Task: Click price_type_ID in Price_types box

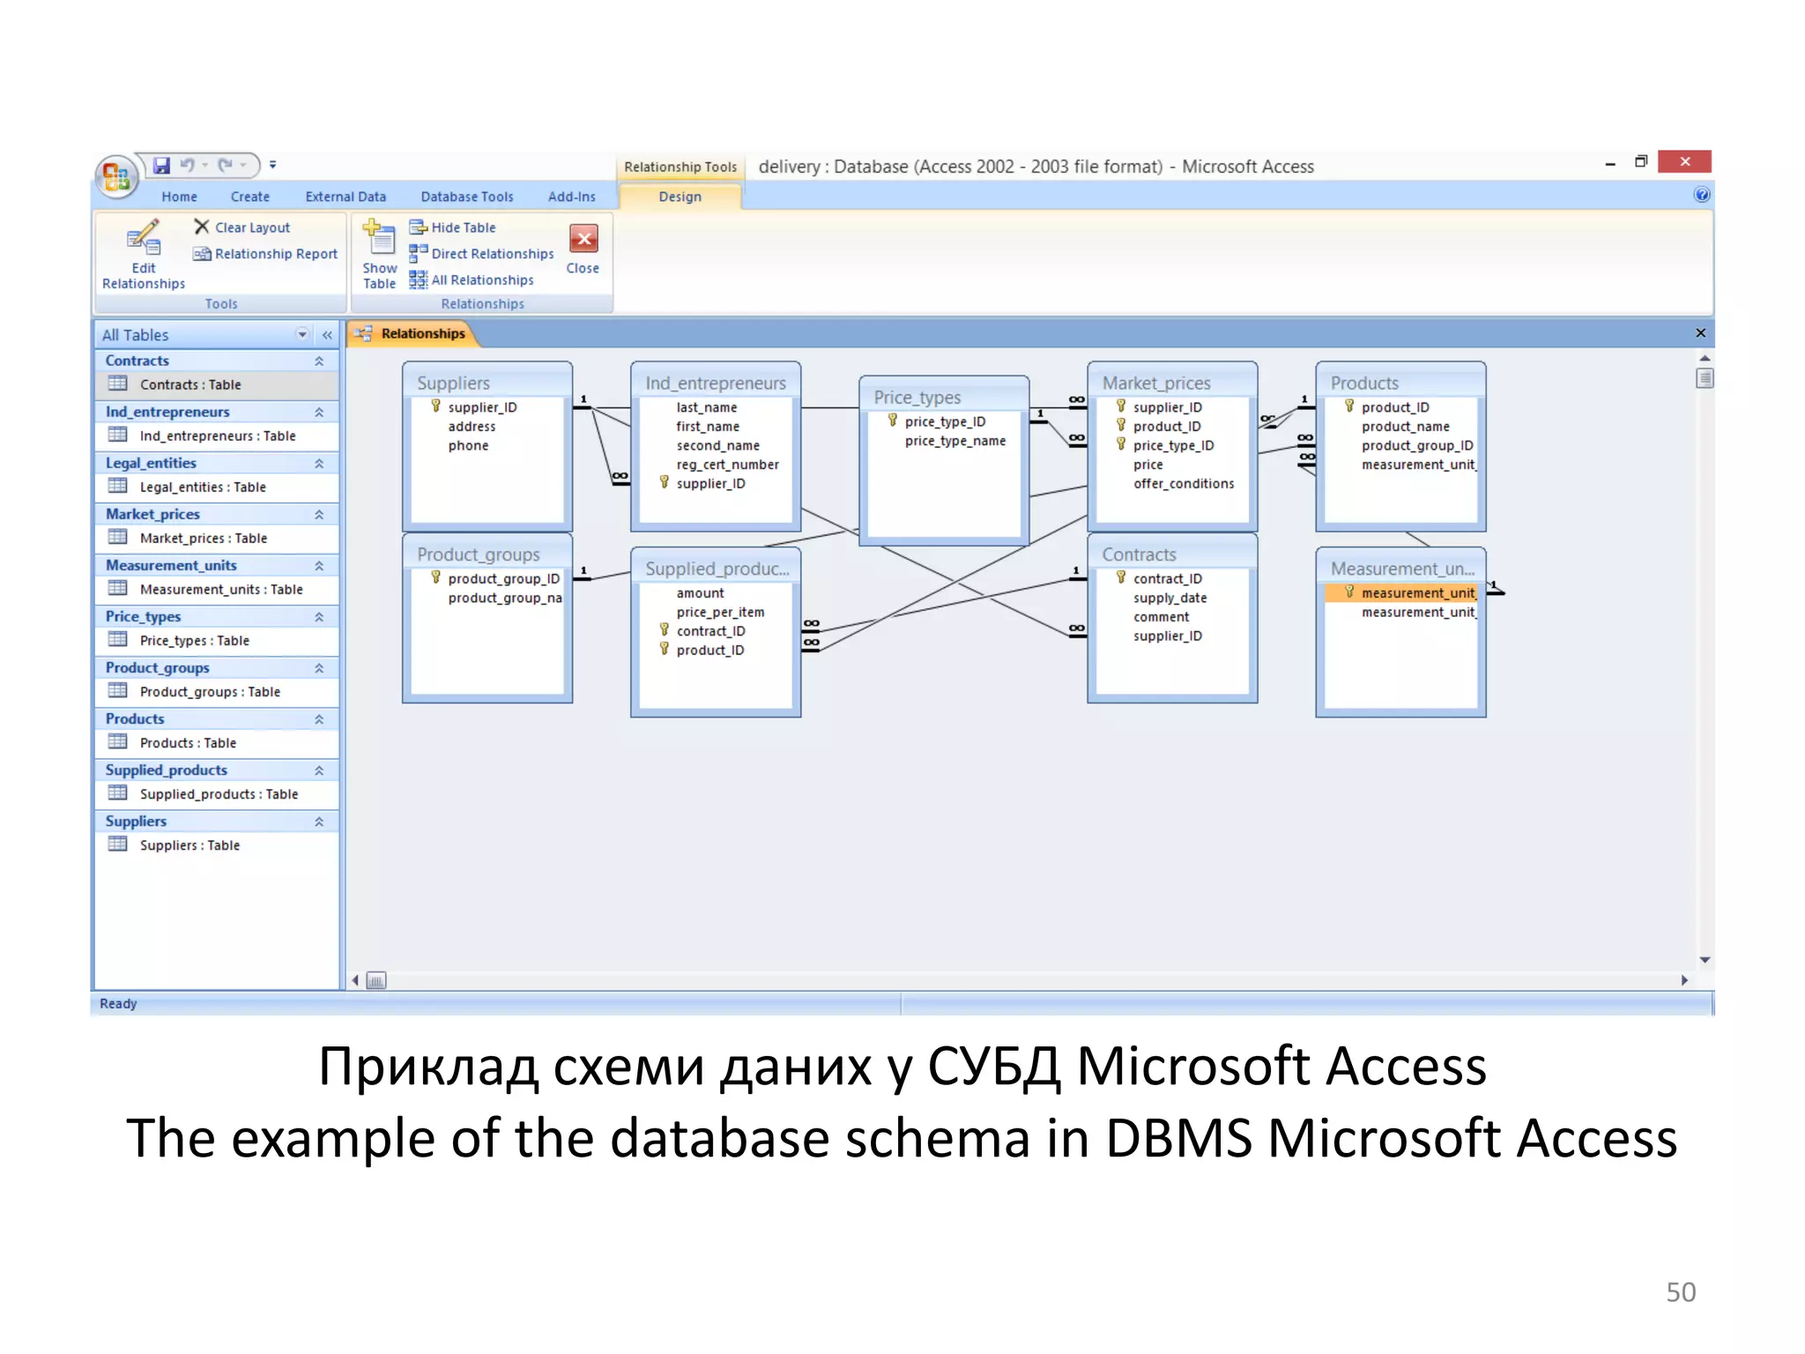Action: [x=945, y=421]
